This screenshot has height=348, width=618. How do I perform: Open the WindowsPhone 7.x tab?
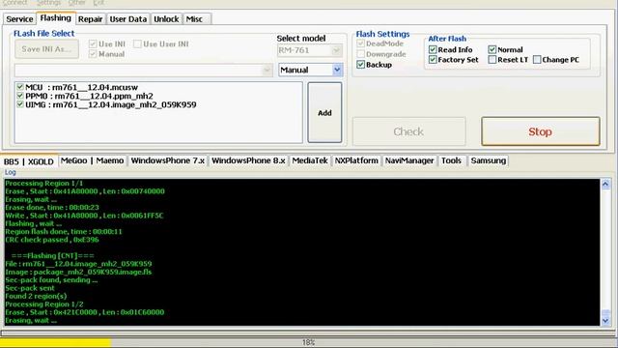[168, 160]
